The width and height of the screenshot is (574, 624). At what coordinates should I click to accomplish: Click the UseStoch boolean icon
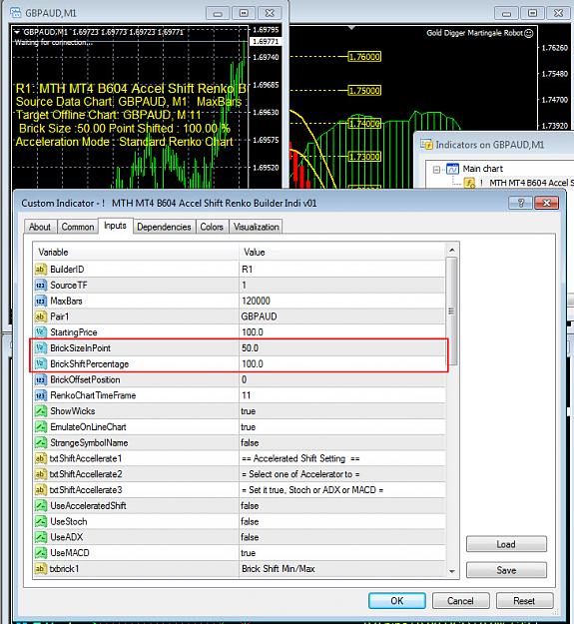tap(41, 521)
